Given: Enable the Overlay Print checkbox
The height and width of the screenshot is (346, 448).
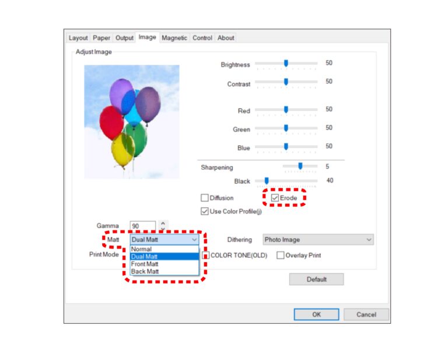Looking at the screenshot, I should (x=281, y=255).
